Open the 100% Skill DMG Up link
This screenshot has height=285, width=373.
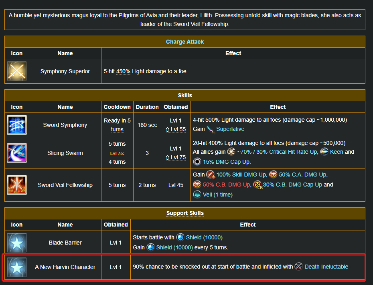[242, 175]
